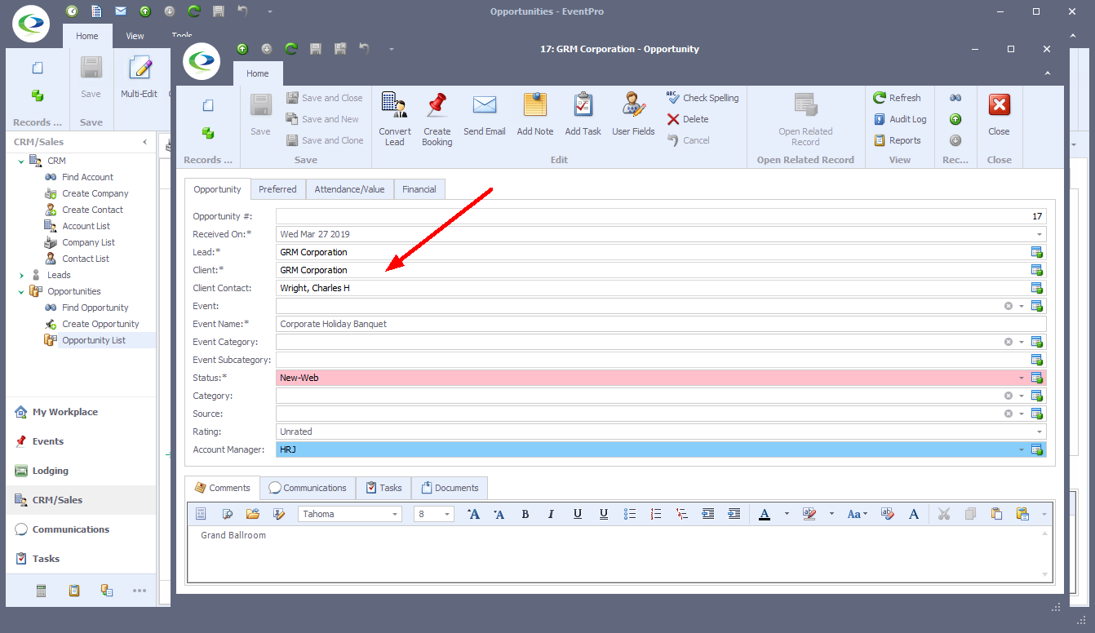Toggle underline in comments toolbar

(x=578, y=514)
